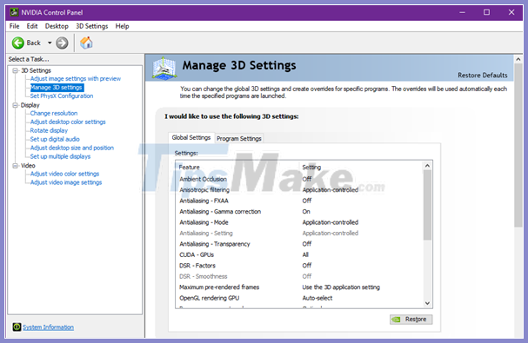Select Antialiasing - Gamma correction row
The image size is (528, 343).
[299, 212]
